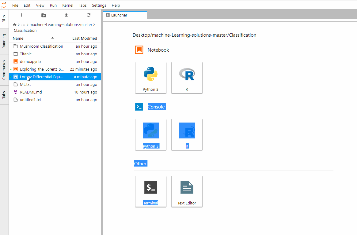Select the README.md file
This screenshot has width=357, height=235.
(x=31, y=92)
